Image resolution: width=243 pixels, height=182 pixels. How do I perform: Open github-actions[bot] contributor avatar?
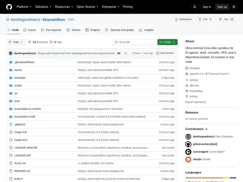[x=188, y=144]
